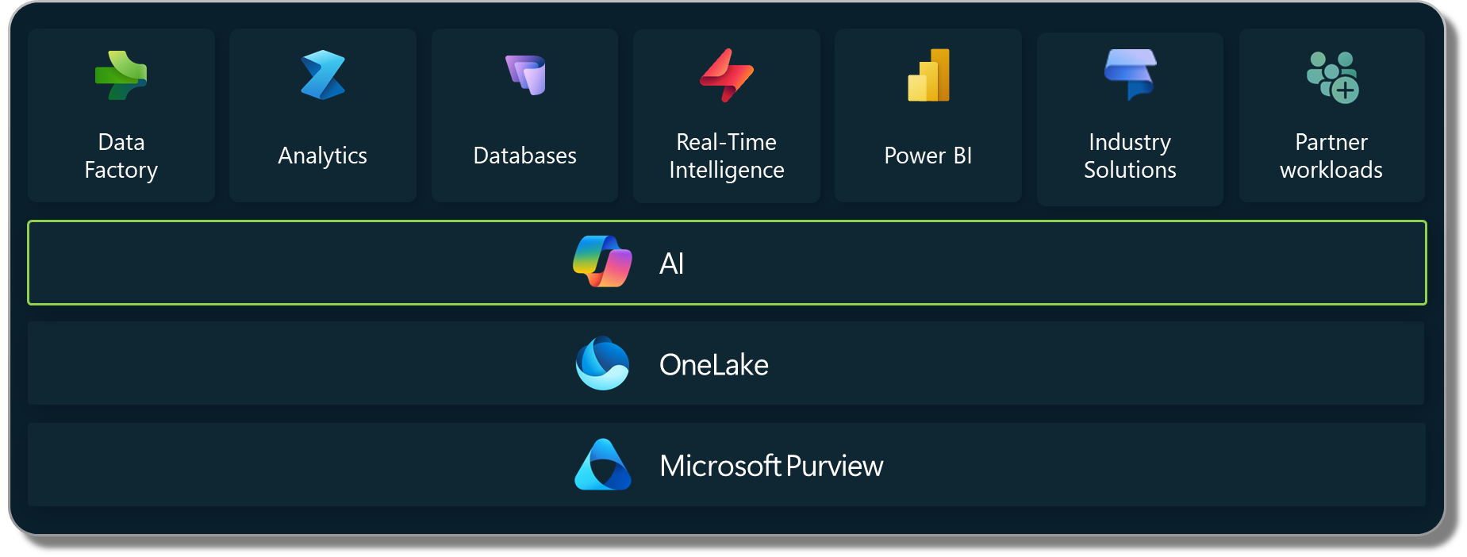Click the Microsoft Purview triangle icon
Image resolution: width=1467 pixels, height=557 pixels.
[602, 465]
